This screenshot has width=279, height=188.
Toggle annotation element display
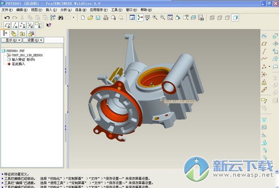38,25
